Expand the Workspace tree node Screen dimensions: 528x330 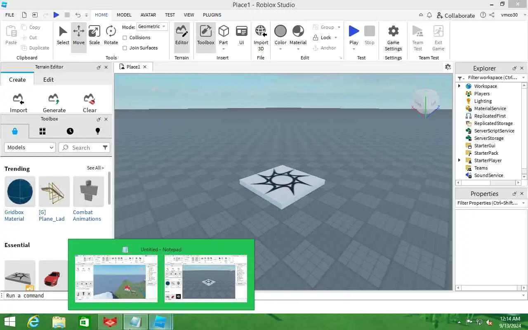click(460, 86)
